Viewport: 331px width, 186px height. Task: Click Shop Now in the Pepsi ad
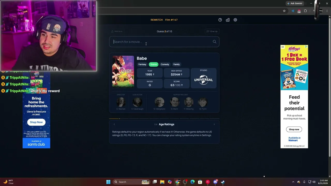(x=36, y=122)
